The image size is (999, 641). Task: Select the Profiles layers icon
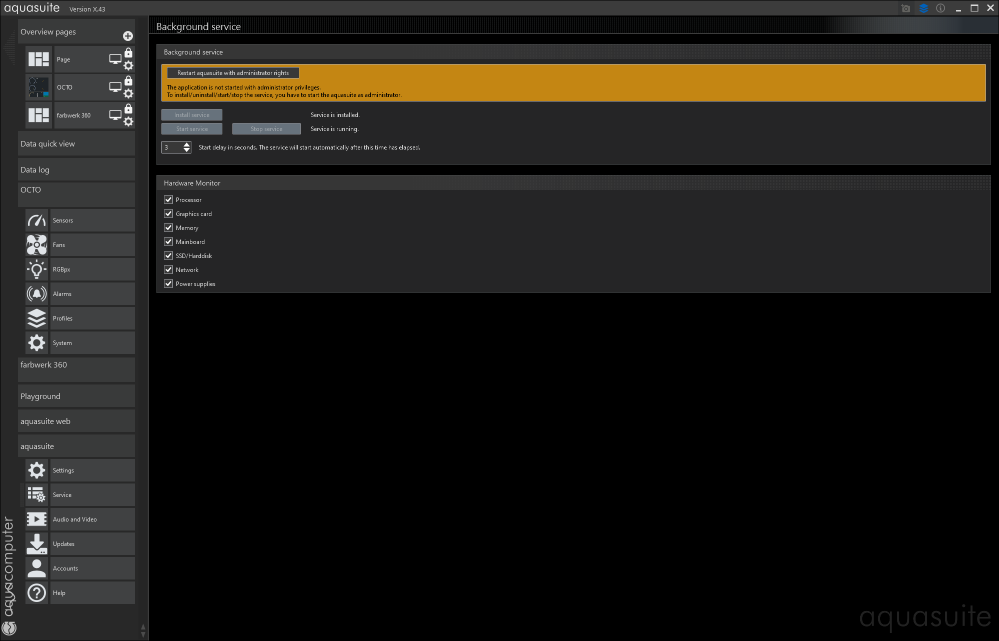tap(37, 318)
